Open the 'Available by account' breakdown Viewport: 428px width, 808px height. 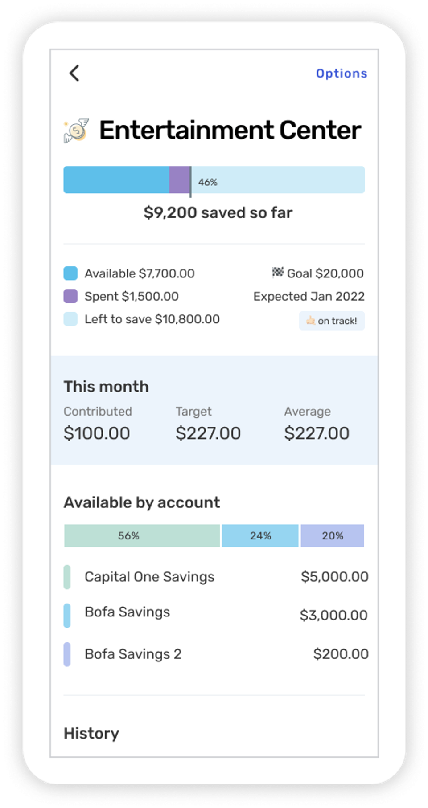point(141,502)
